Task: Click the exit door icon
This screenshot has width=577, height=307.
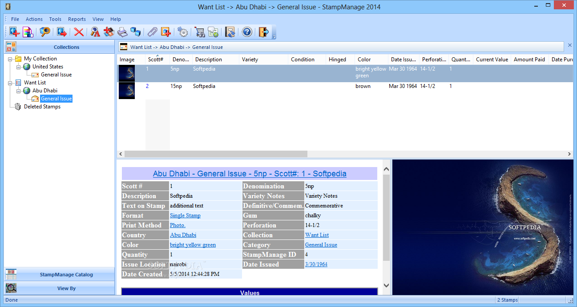Action: (264, 32)
